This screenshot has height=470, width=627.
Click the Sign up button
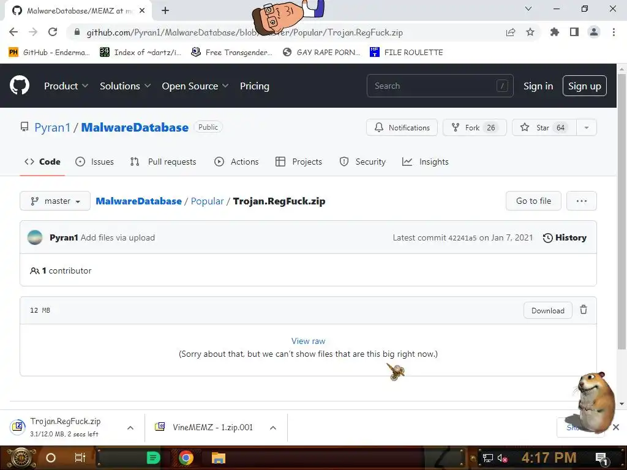pyautogui.click(x=584, y=86)
